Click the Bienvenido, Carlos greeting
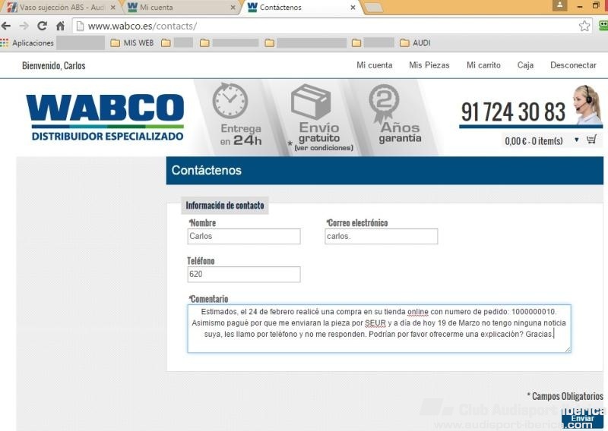608x431 pixels. [x=53, y=65]
